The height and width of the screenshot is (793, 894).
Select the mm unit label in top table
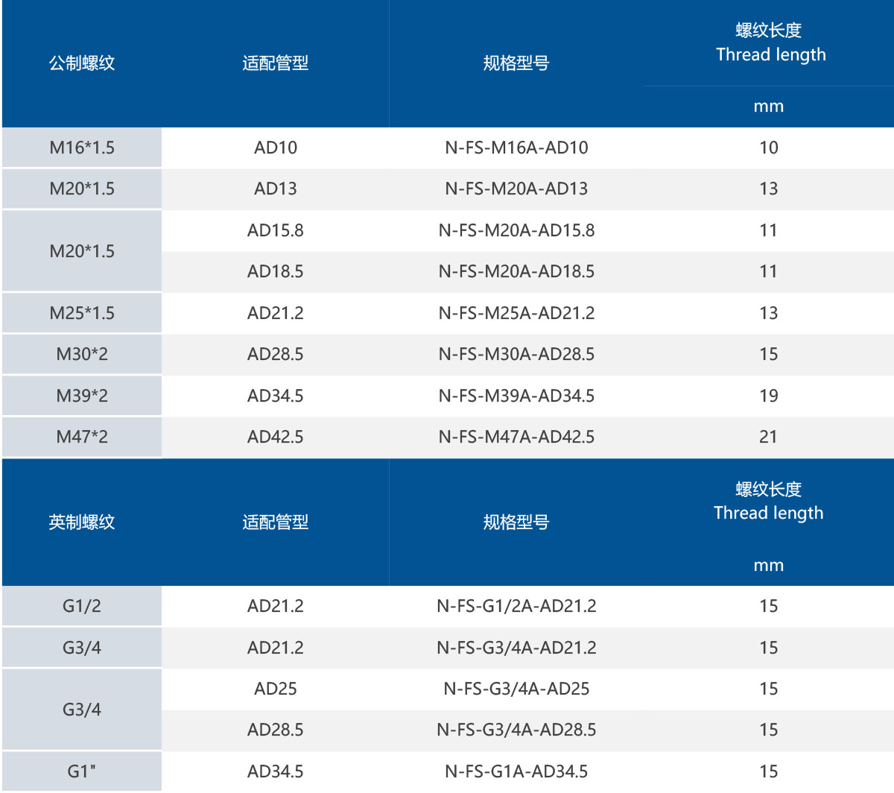coord(770,106)
